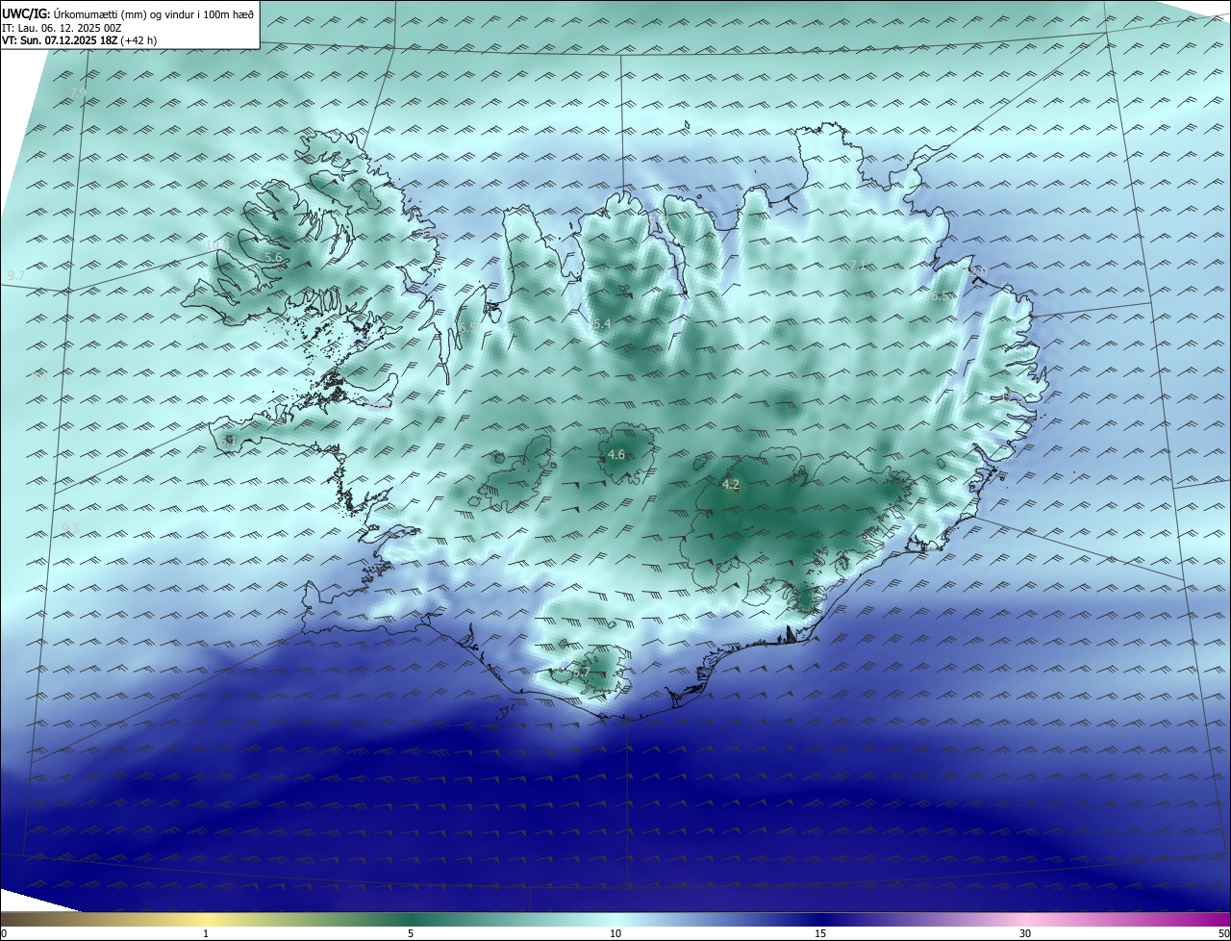Click the 4.2 value on Vatnajökull
This screenshot has height=941, width=1231.
pos(731,484)
